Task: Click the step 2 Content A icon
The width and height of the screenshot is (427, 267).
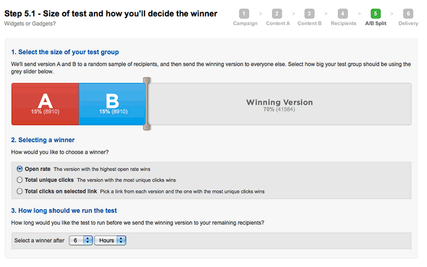Action: 277,13
